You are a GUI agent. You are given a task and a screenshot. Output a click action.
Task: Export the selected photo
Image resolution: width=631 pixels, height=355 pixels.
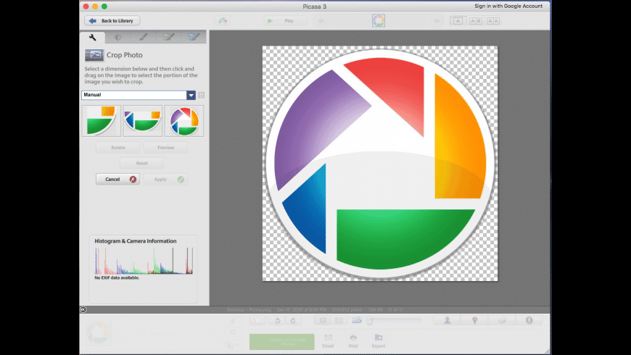pyautogui.click(x=379, y=341)
